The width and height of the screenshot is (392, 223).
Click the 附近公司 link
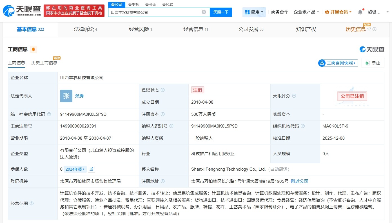point(299,181)
